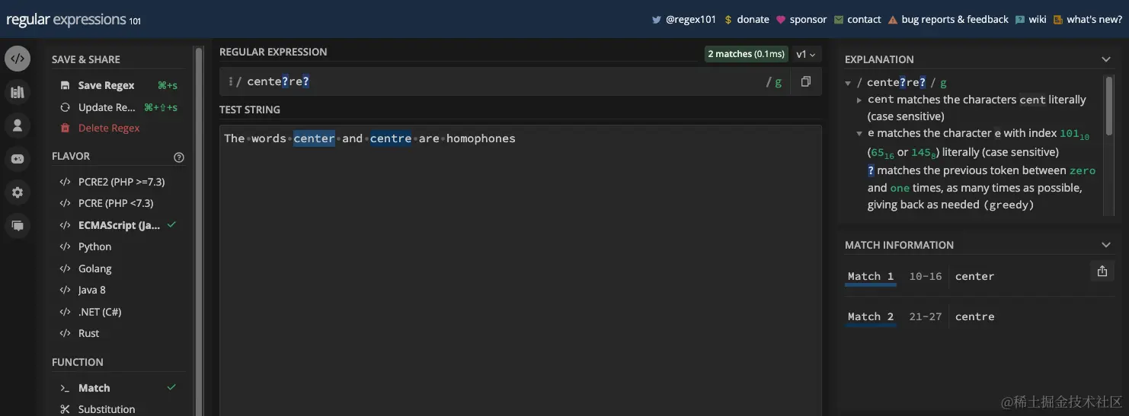Expand the 'cent matches the characters' explanation node
1129x416 pixels.
(859, 100)
